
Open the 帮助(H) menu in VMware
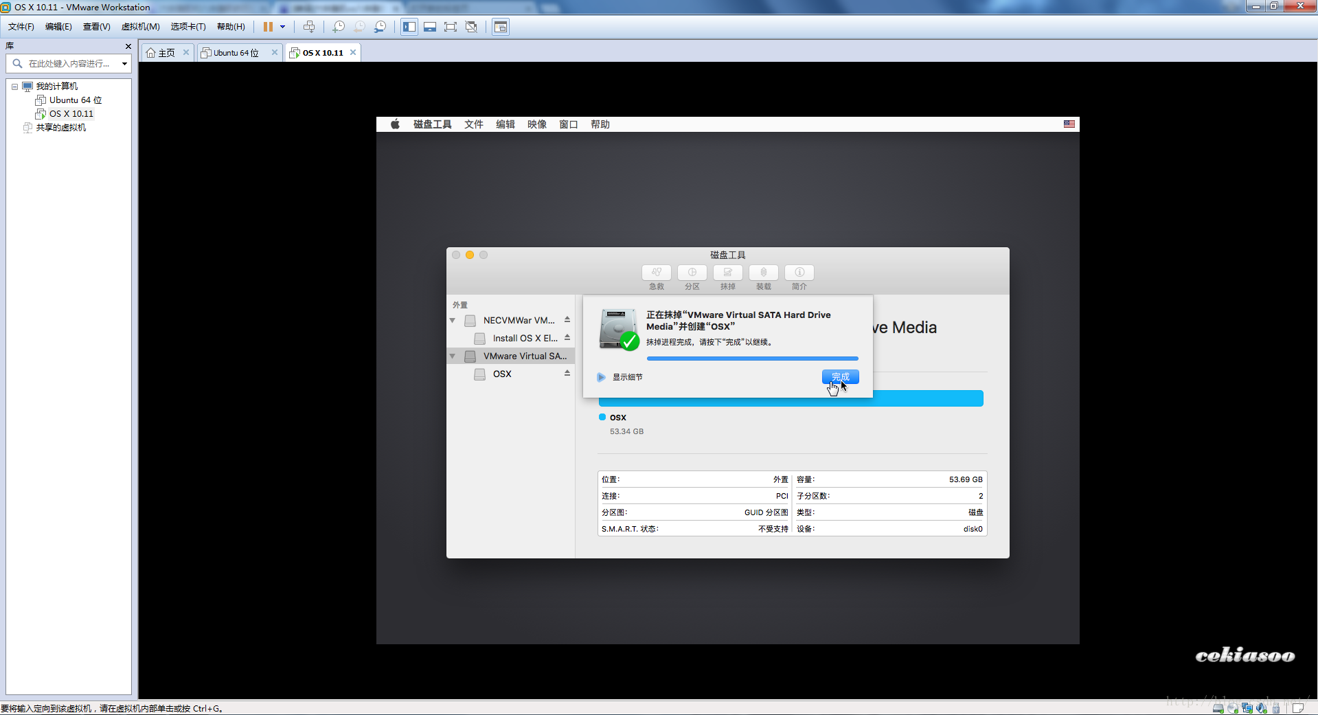point(231,27)
